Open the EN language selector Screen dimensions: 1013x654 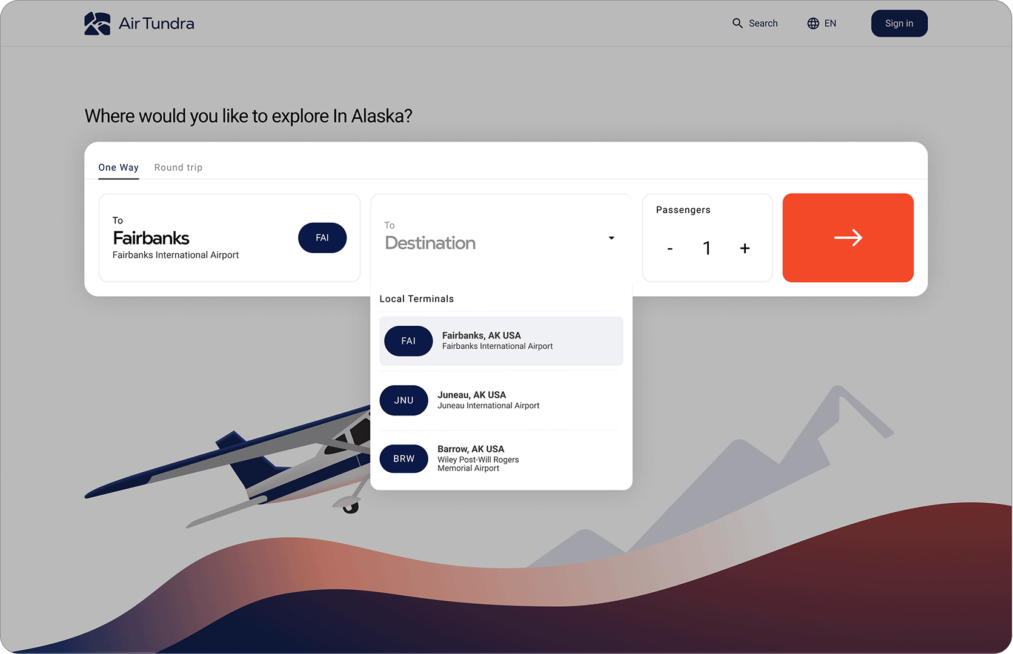822,23
